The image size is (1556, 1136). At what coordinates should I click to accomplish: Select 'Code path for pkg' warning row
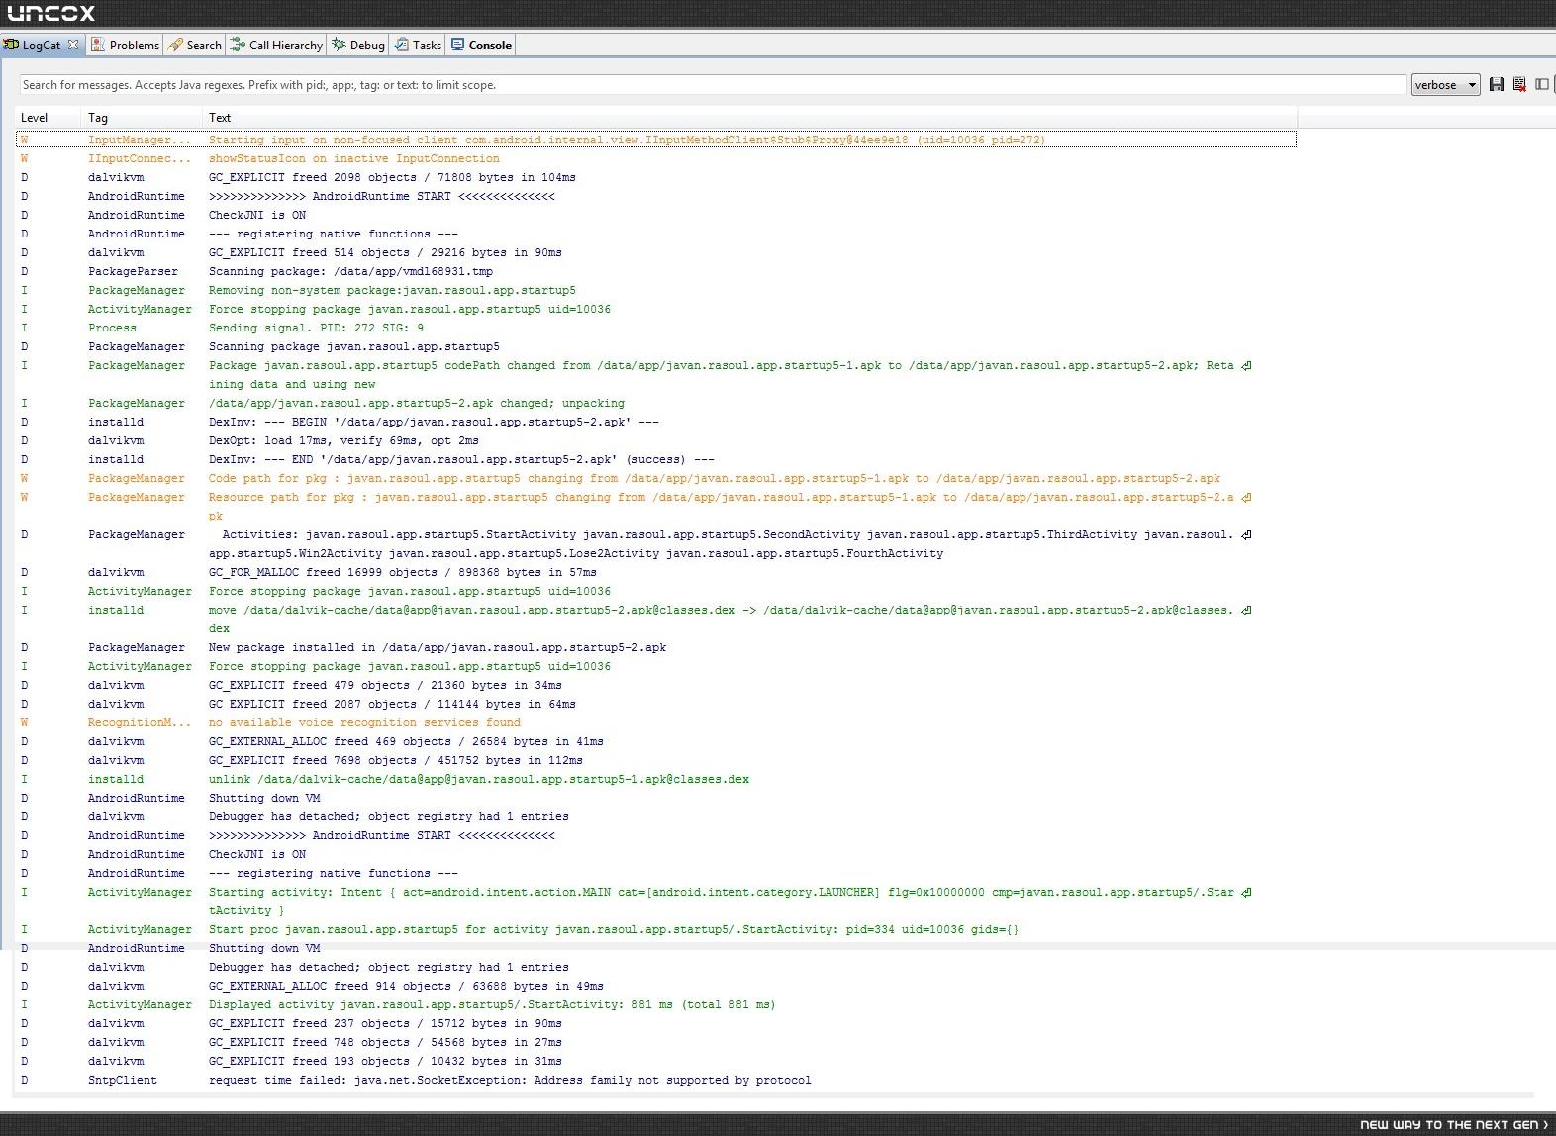656,479
